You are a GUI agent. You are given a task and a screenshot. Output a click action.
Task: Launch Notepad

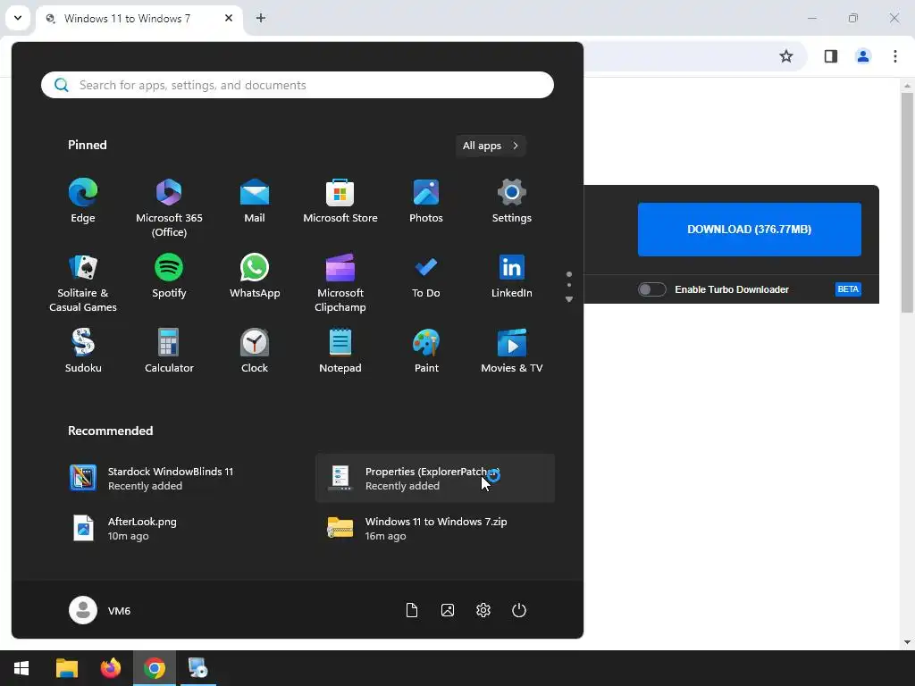(x=340, y=351)
